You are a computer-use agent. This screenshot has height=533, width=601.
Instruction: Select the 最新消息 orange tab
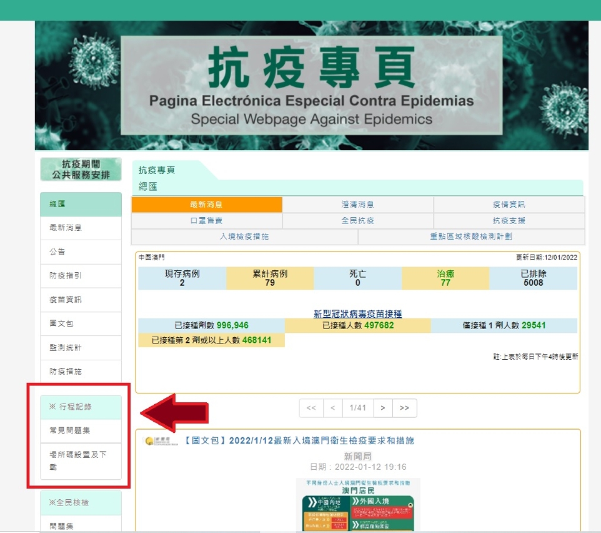[x=207, y=205]
